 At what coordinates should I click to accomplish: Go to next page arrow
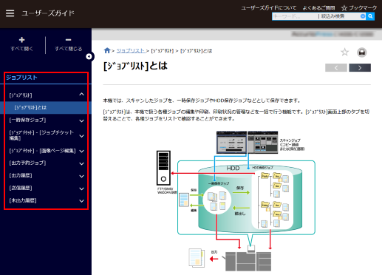(x=360, y=68)
